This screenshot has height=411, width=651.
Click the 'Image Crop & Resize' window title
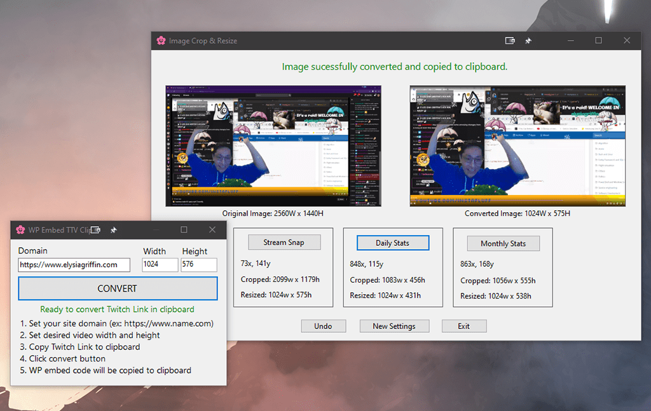203,41
